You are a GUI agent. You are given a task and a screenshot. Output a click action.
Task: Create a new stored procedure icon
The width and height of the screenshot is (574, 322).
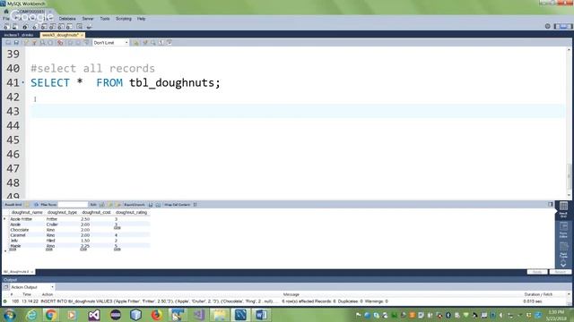pos(61,27)
